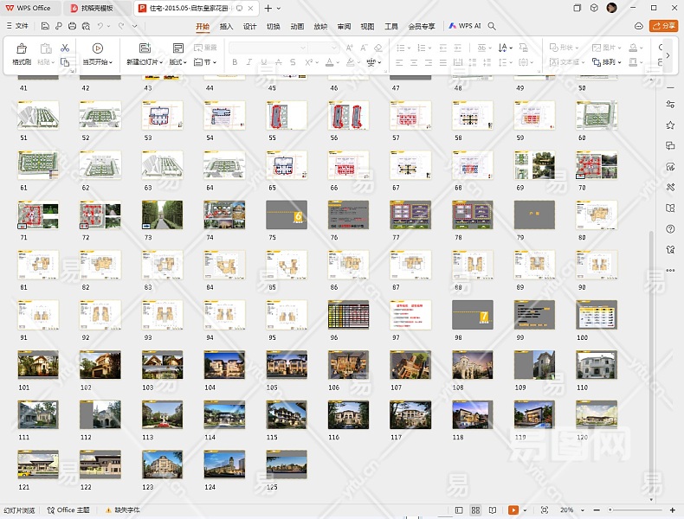Click the Cut scissors icon
The image size is (684, 519).
click(x=65, y=48)
